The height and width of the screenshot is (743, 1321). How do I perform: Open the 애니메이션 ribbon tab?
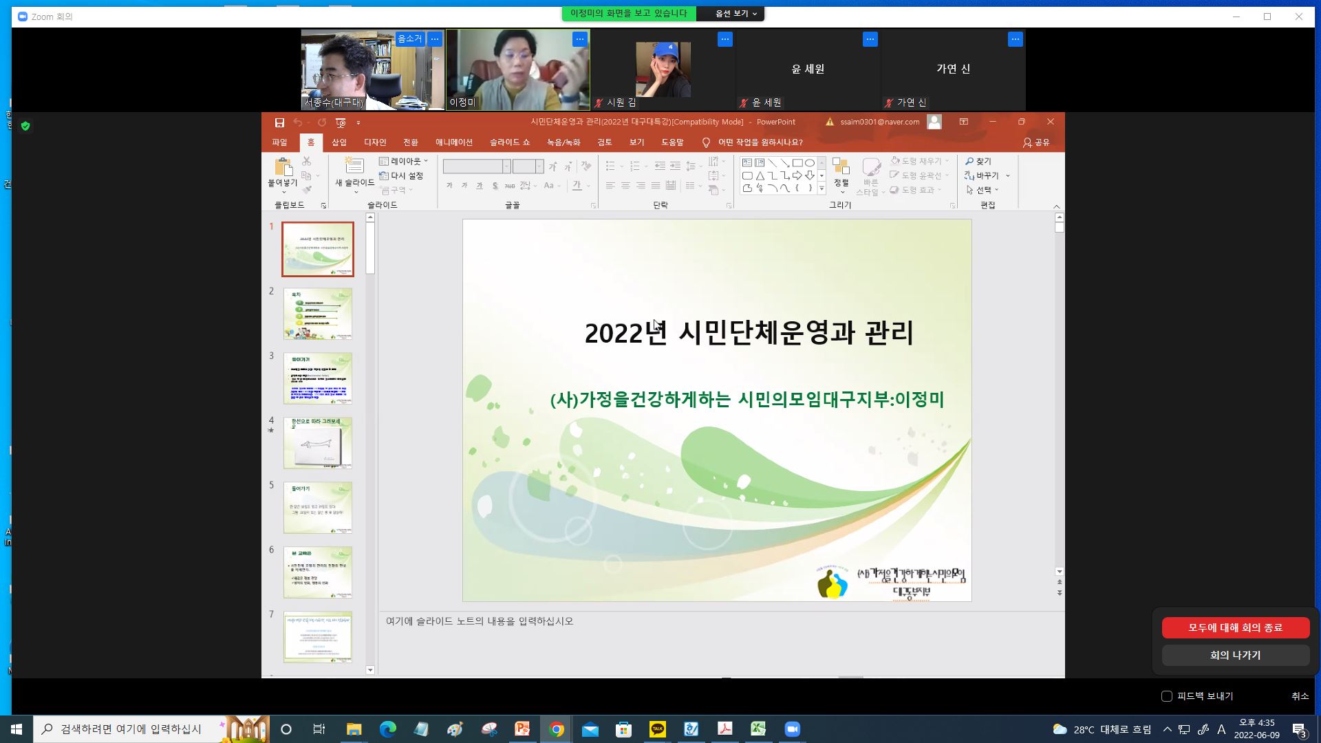coord(453,142)
